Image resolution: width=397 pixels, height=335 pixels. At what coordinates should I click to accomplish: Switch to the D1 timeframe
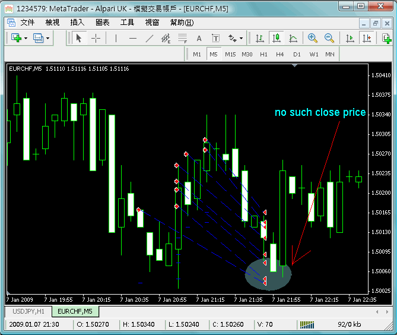coord(297,54)
